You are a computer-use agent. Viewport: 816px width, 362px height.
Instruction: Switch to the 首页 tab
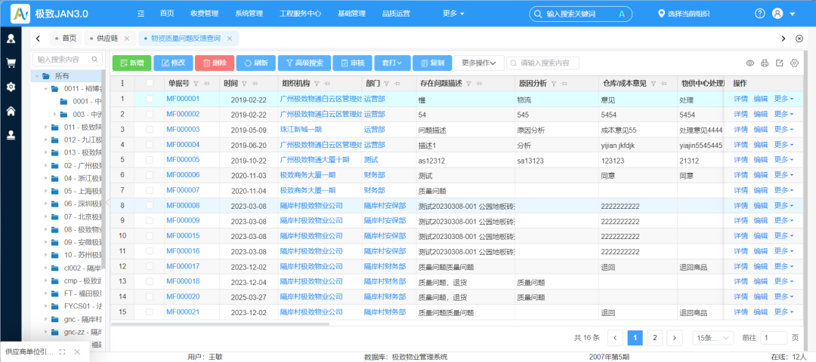click(66, 38)
